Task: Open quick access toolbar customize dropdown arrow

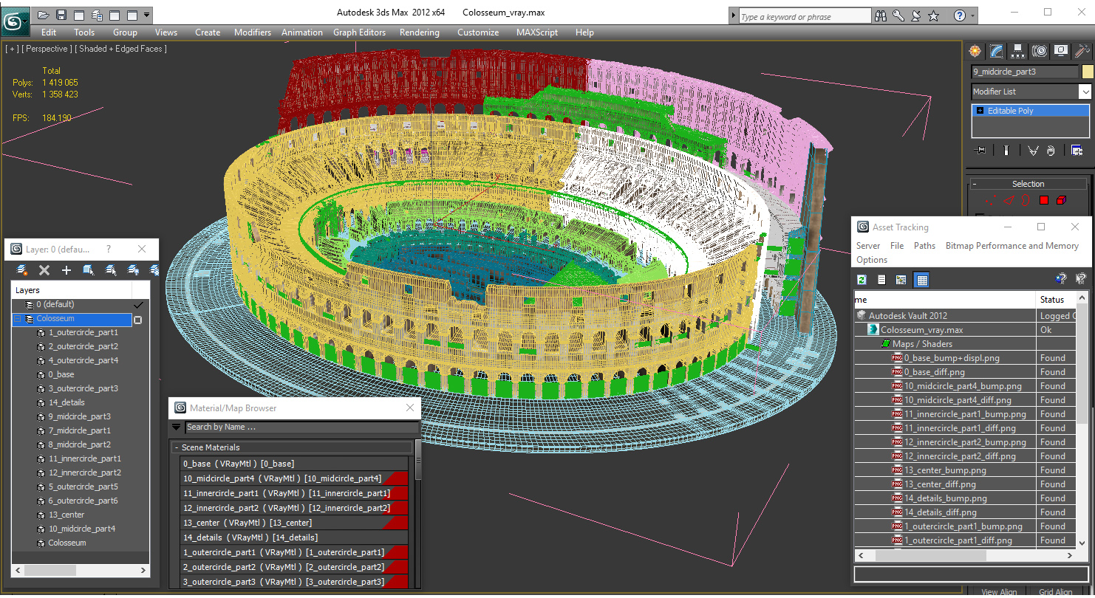Action: point(147,15)
